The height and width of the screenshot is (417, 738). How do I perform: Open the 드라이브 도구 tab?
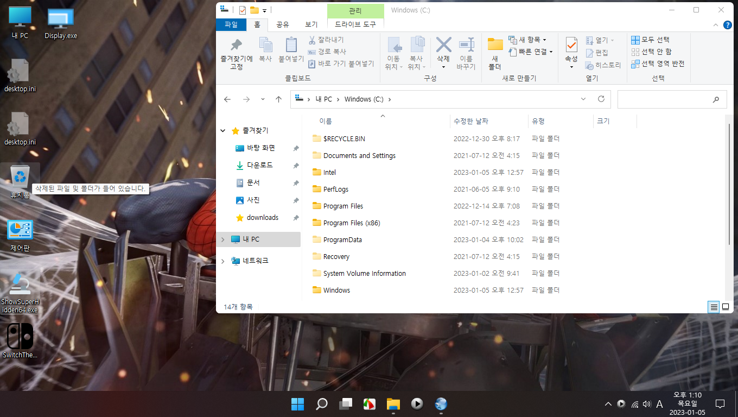pos(355,24)
